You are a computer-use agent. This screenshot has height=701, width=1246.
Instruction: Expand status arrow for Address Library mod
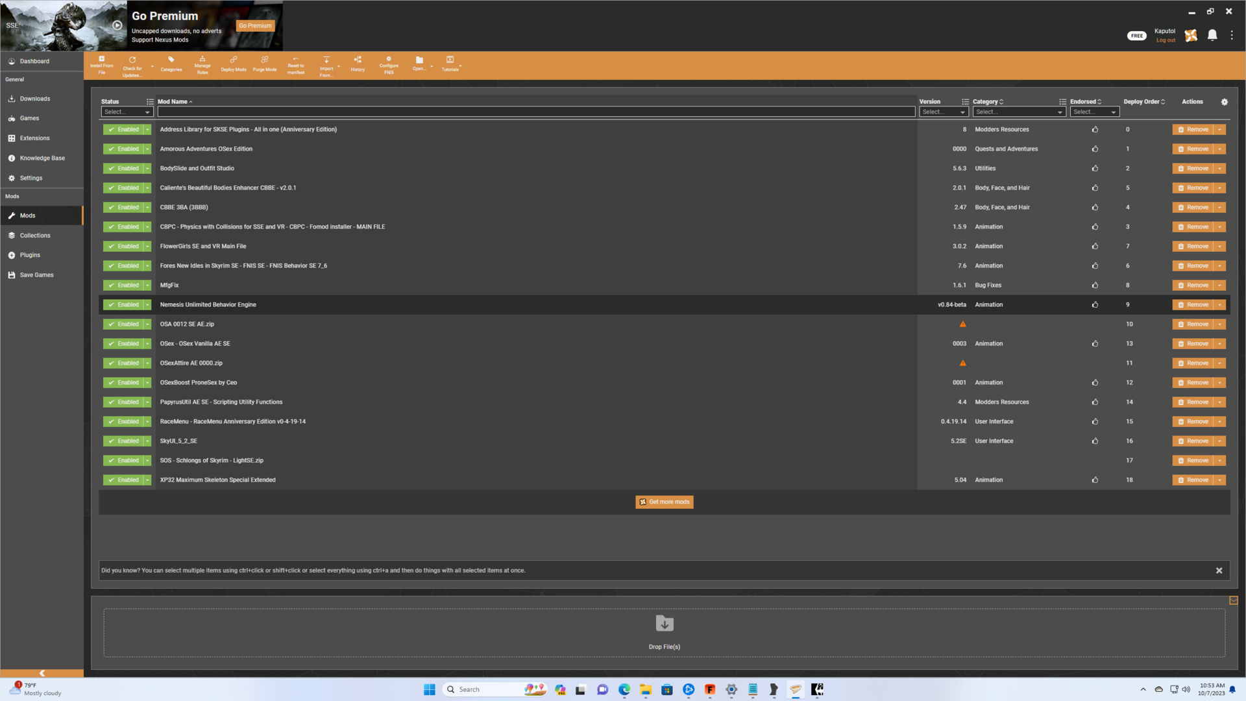coord(147,129)
